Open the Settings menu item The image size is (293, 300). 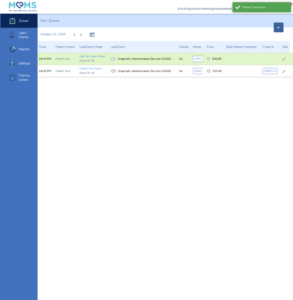24,63
